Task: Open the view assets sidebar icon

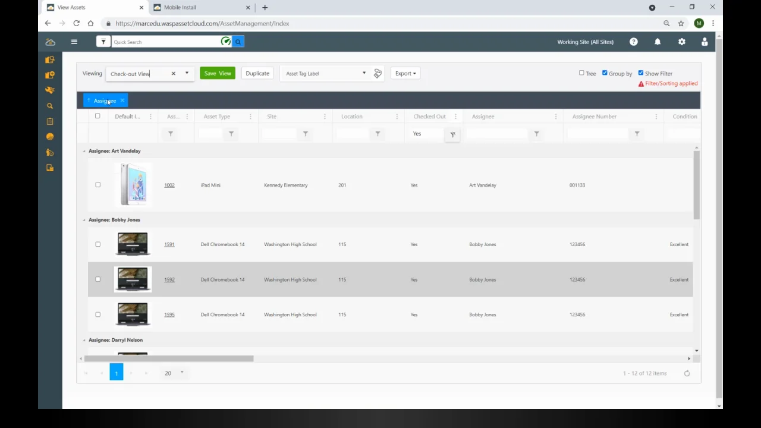Action: pyautogui.click(x=50, y=59)
